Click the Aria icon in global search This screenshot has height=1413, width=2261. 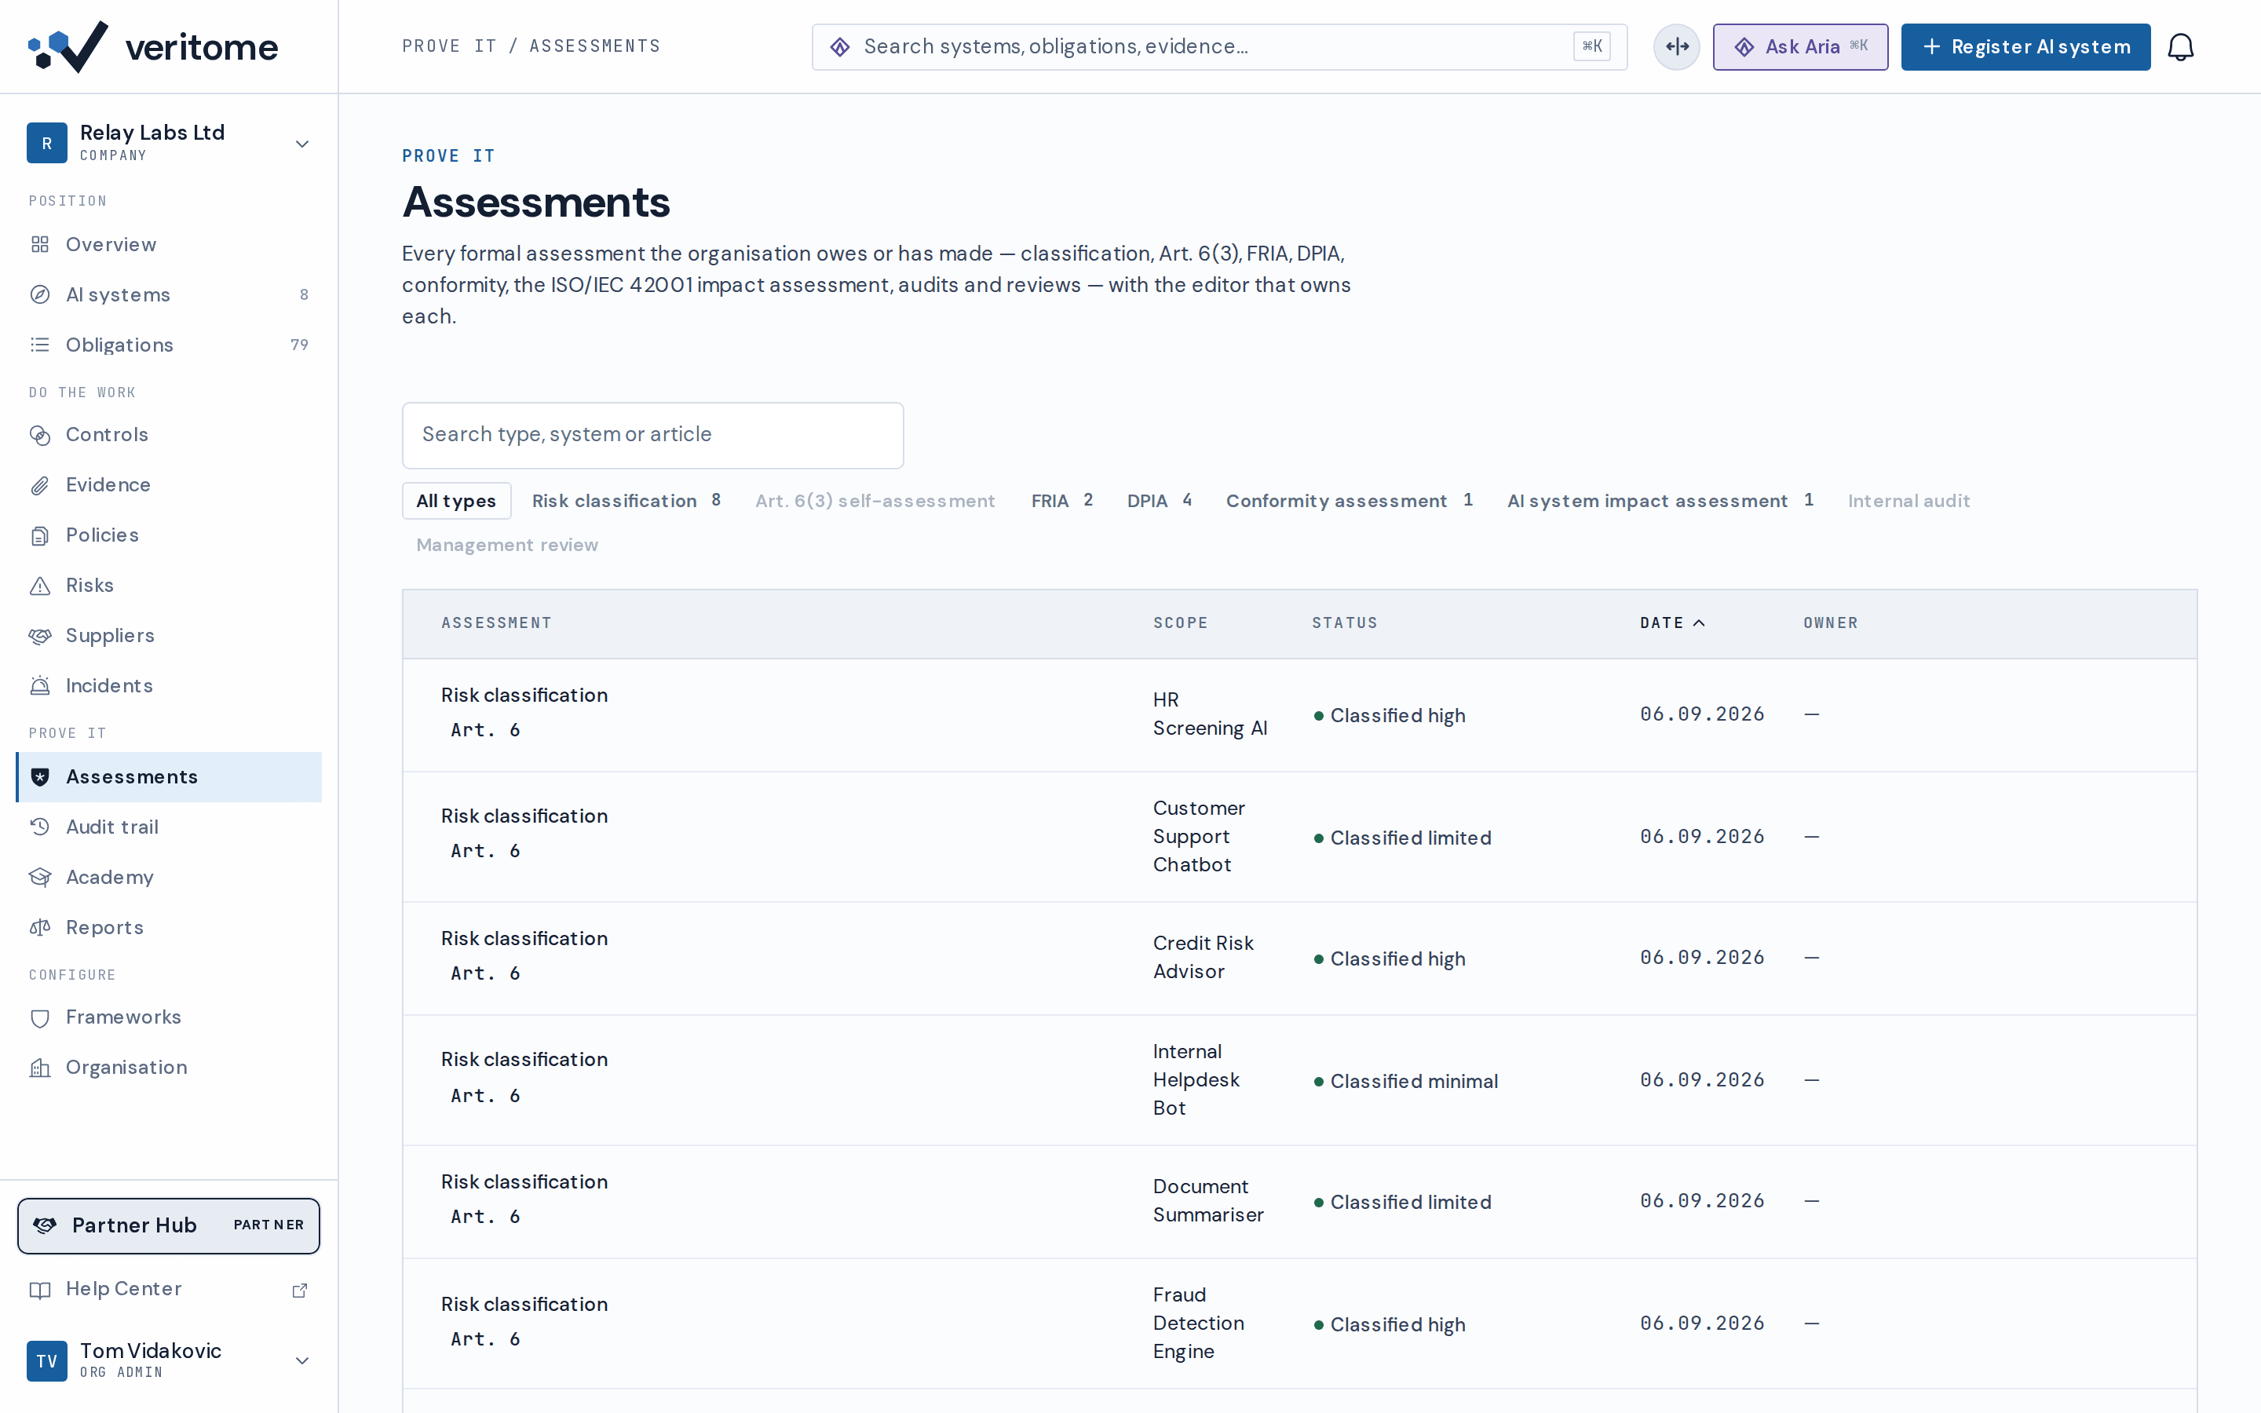pos(840,47)
